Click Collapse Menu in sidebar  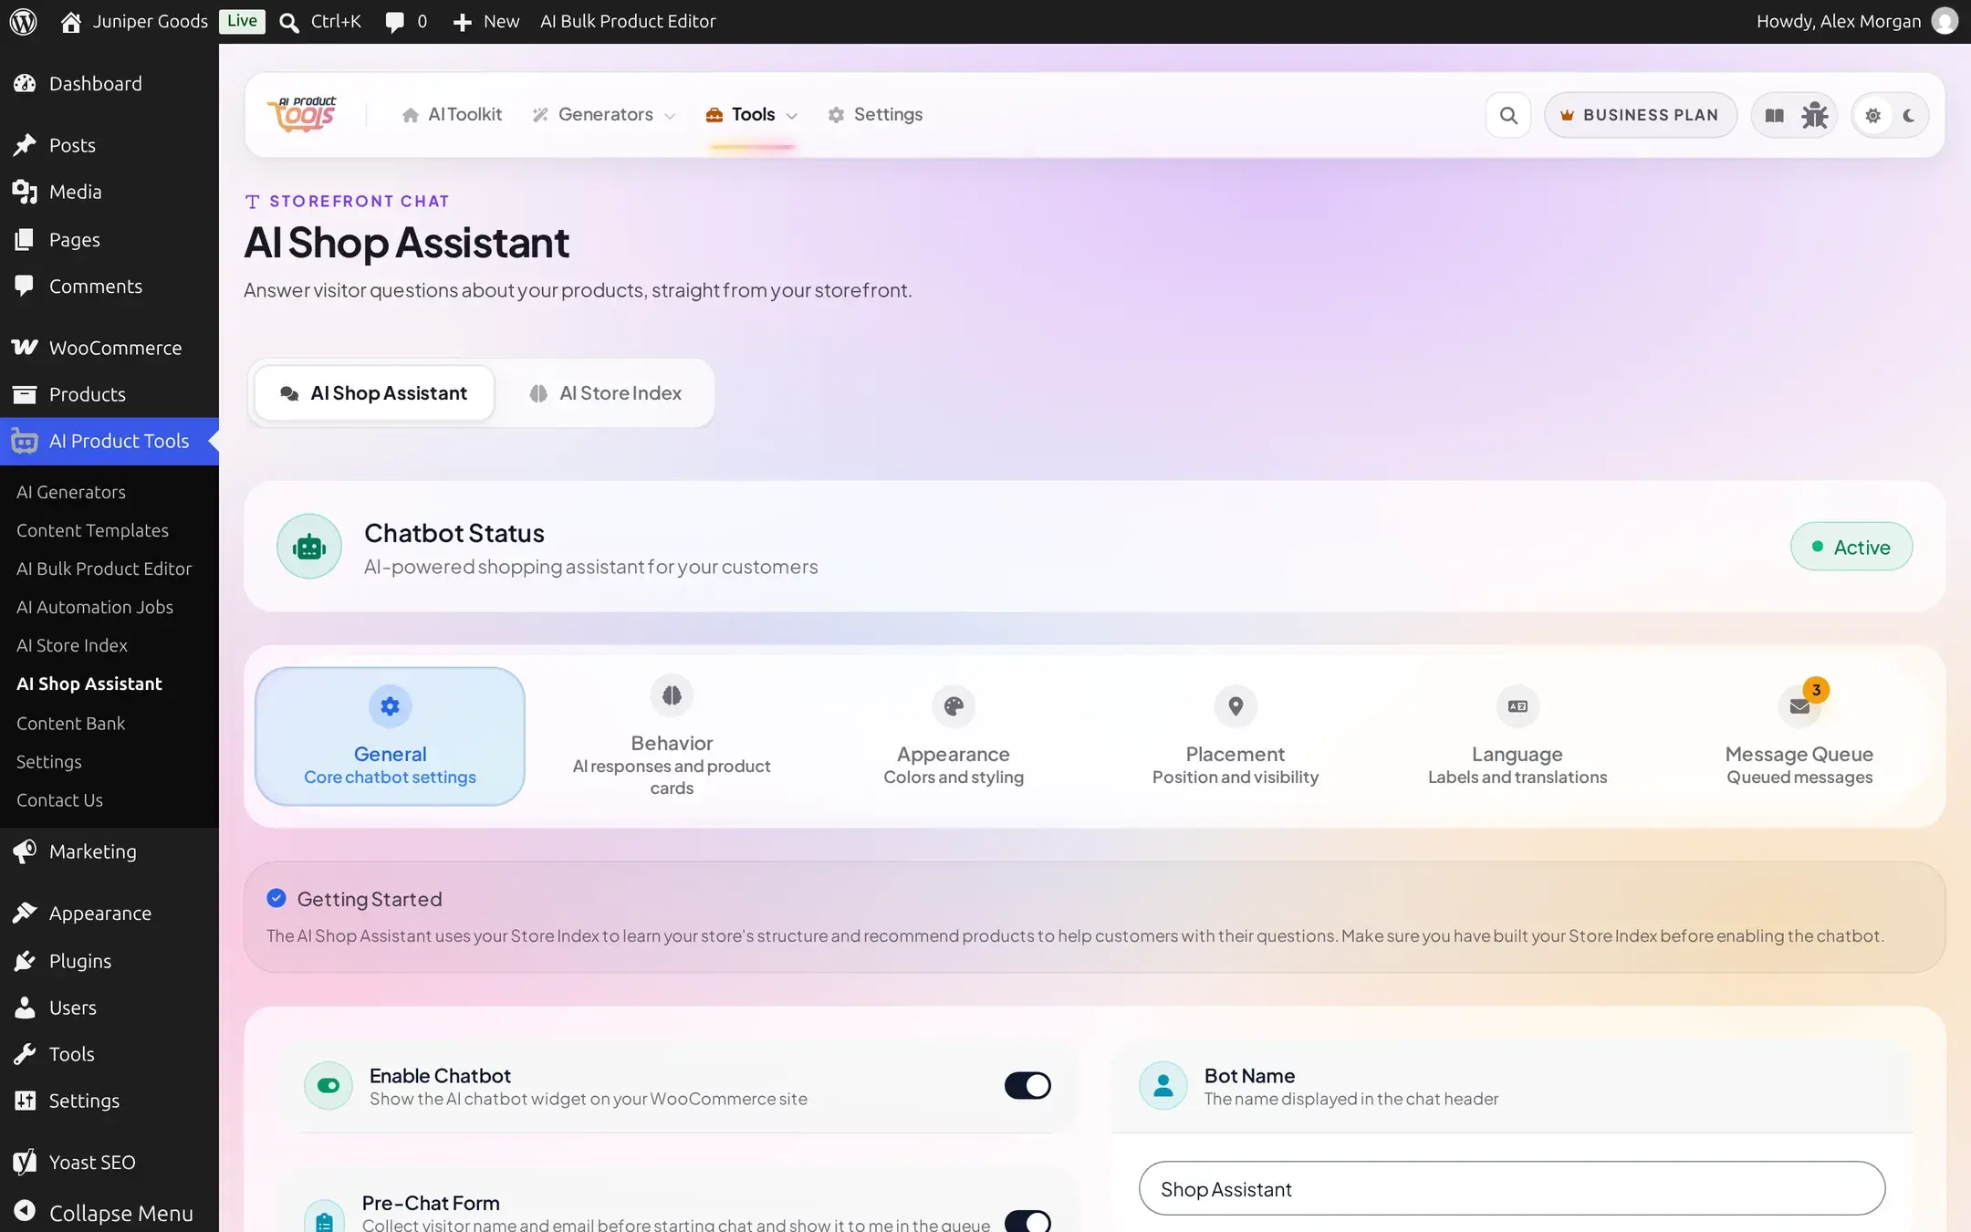point(109,1213)
